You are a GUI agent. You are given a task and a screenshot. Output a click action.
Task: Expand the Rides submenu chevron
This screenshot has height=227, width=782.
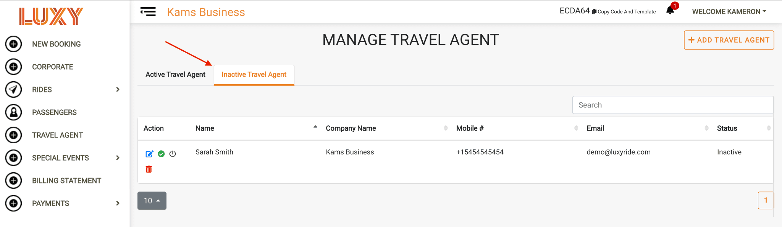pos(118,90)
